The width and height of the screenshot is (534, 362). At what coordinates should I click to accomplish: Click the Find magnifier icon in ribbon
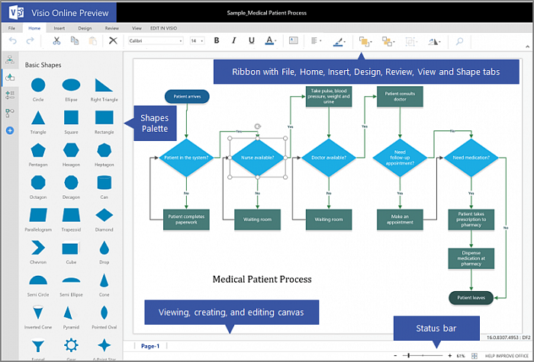point(459,41)
